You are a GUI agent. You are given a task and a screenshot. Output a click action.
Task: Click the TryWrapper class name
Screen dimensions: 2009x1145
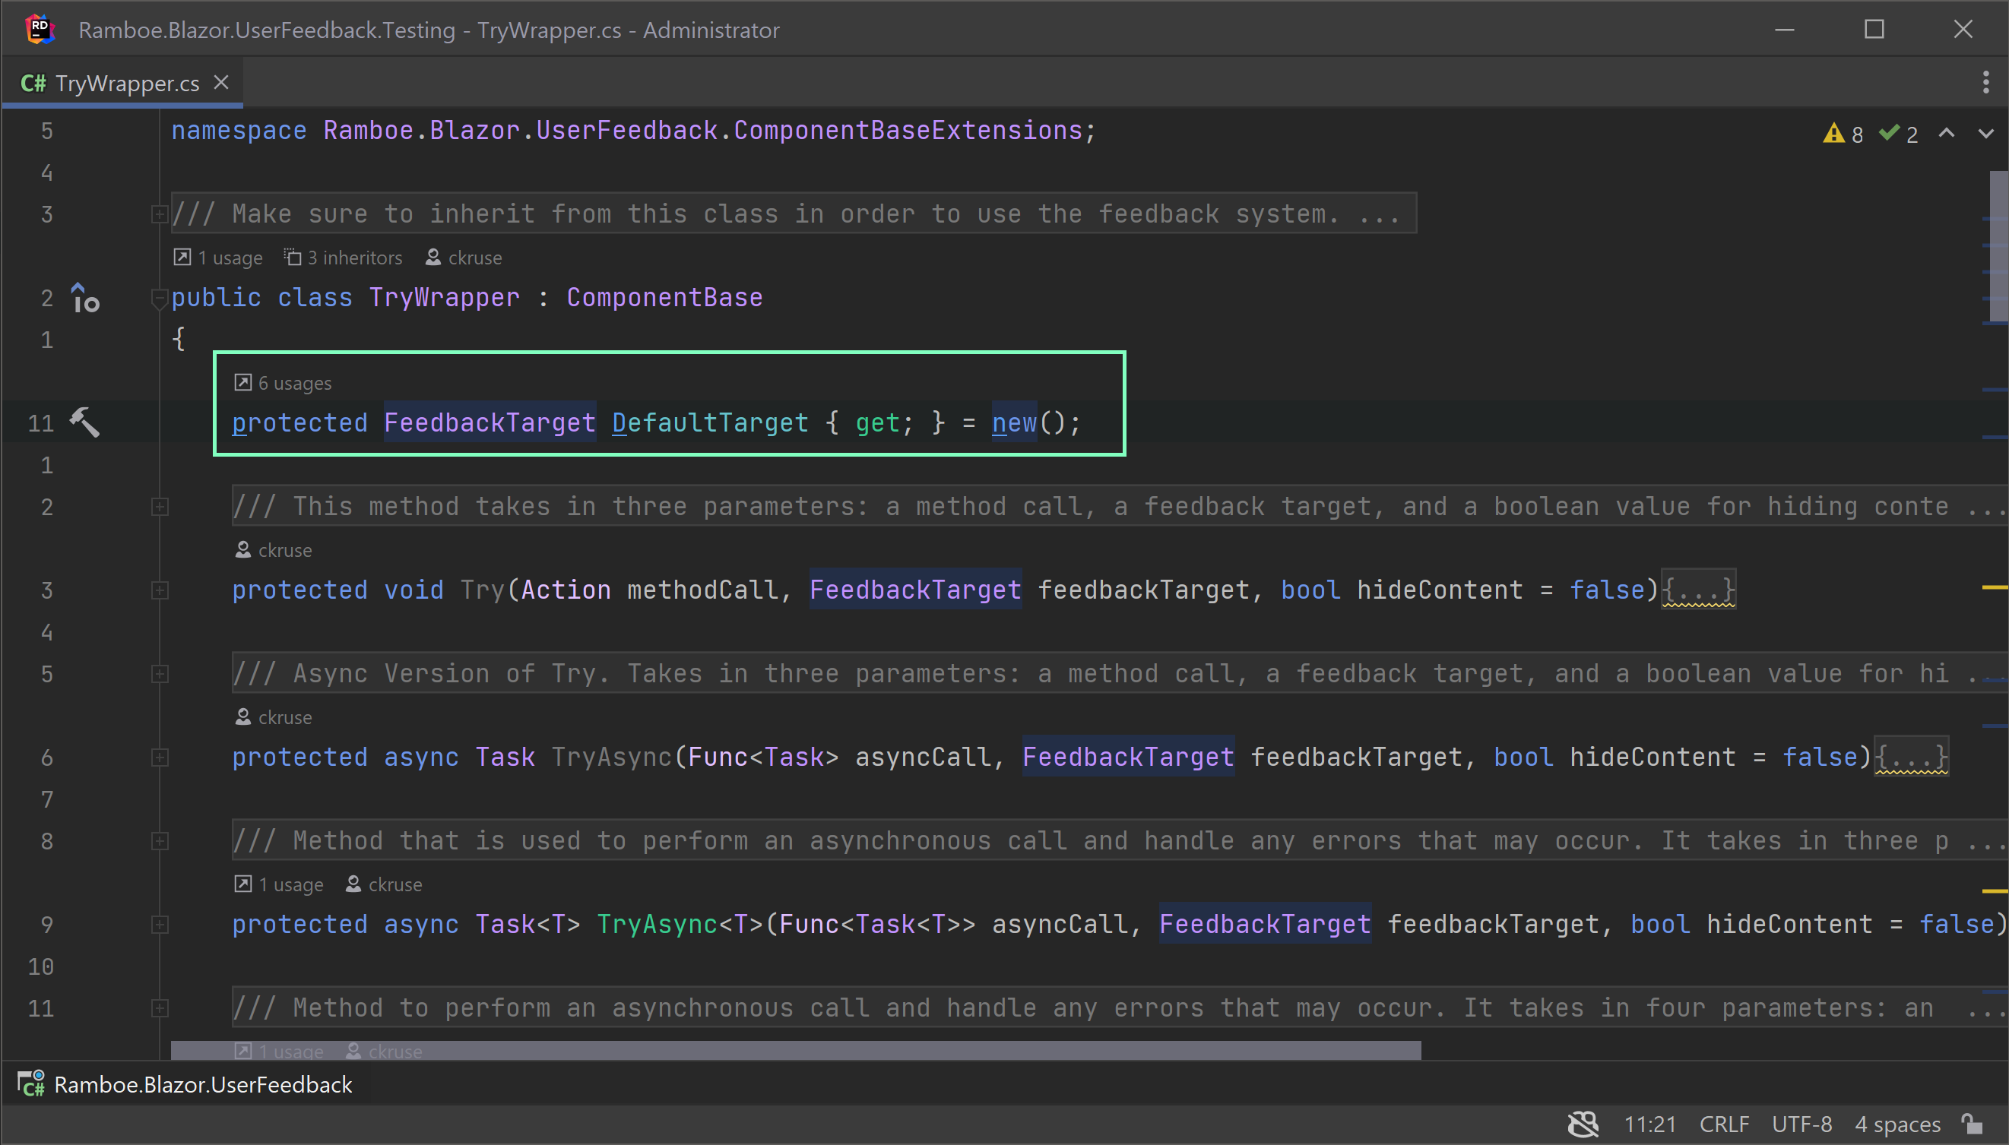click(445, 297)
